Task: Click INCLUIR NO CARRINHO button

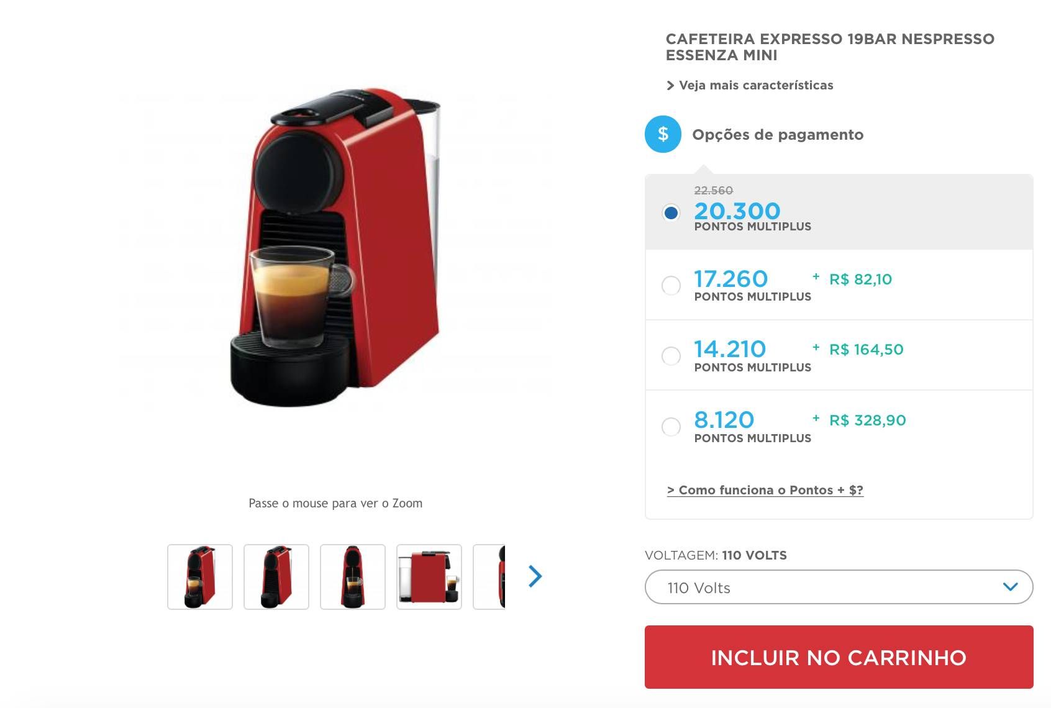Action: pyautogui.click(x=839, y=657)
